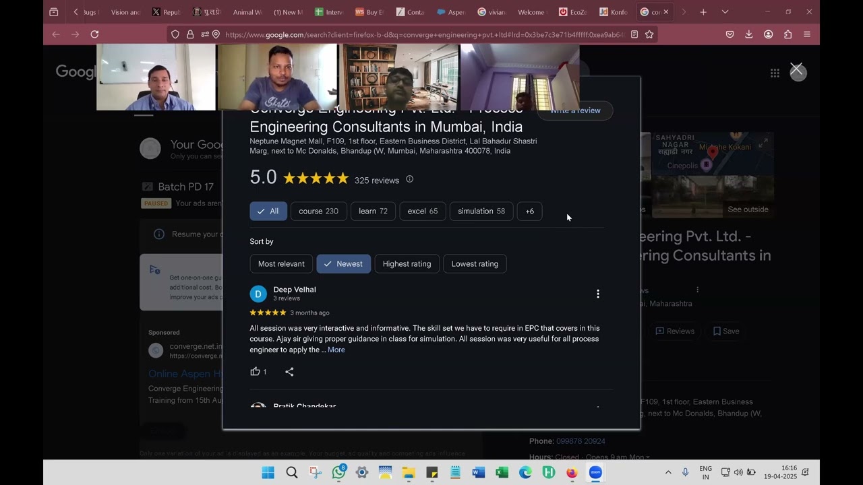Open options menu for Deep Velhal's review

(x=597, y=294)
